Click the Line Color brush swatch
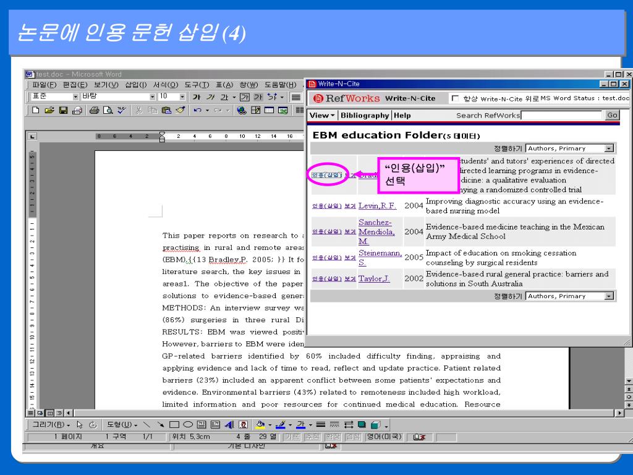Viewport: 633px width, 475px height. click(x=281, y=424)
